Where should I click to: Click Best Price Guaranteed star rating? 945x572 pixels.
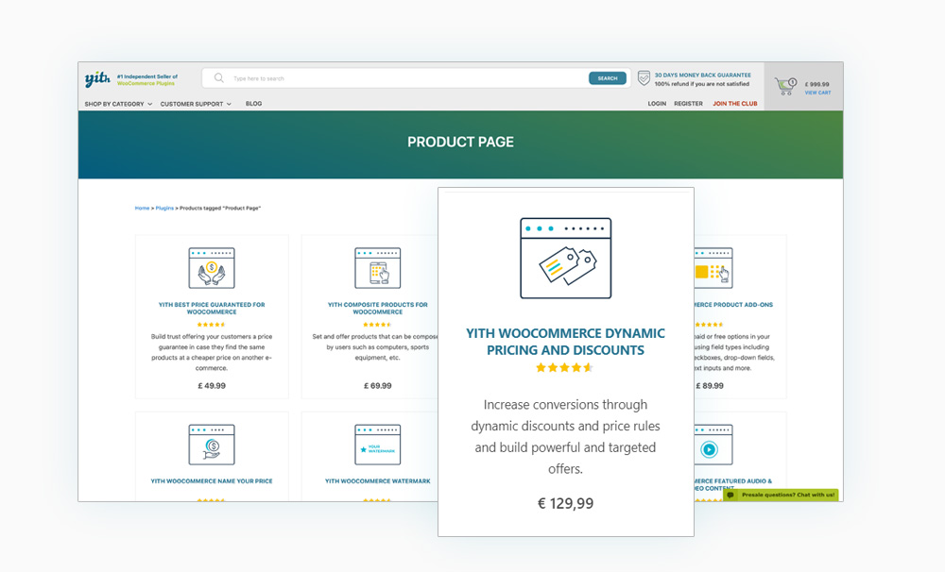(212, 325)
